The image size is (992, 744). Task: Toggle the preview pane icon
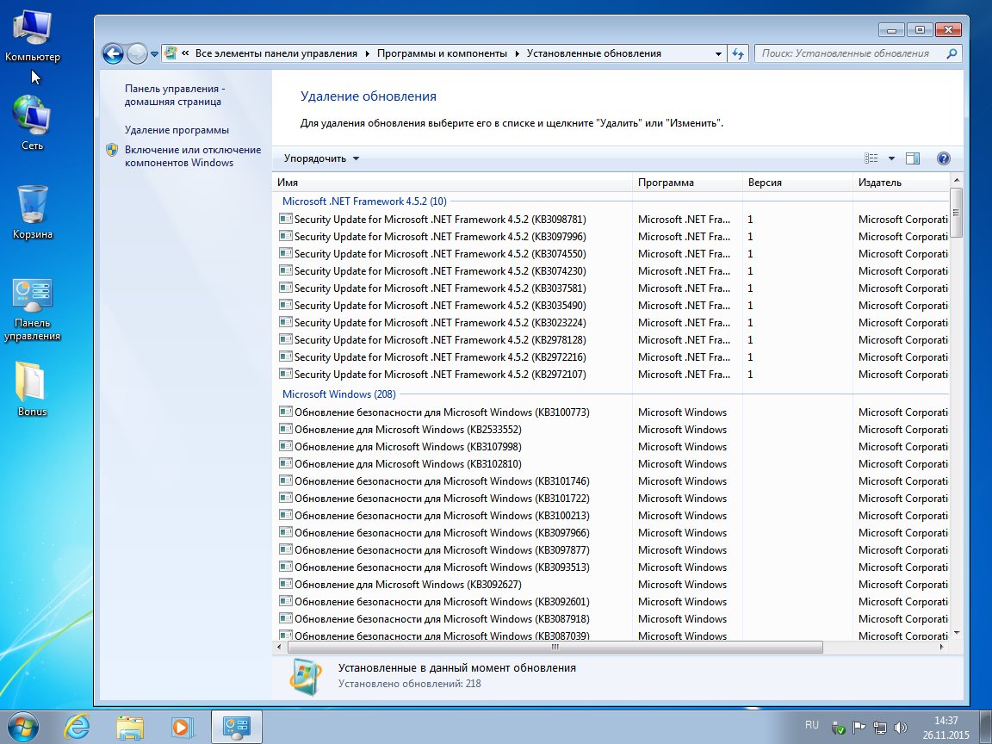[914, 158]
